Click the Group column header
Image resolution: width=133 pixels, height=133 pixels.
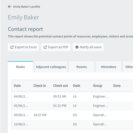(98, 86)
